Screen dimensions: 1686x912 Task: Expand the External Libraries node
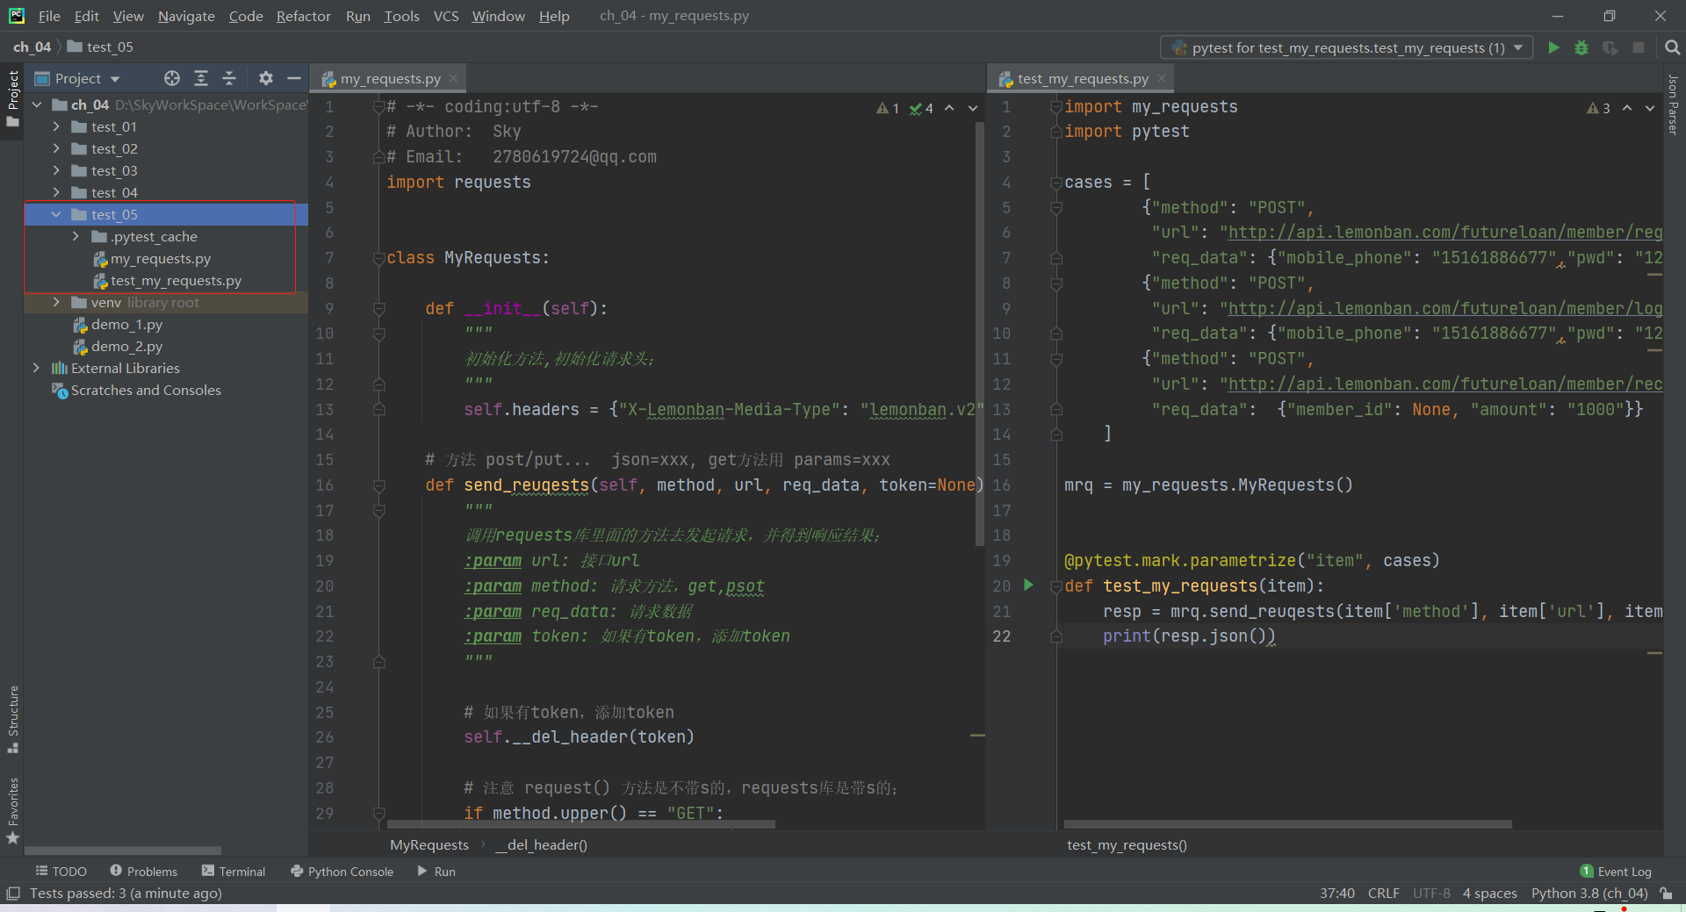[x=36, y=368]
